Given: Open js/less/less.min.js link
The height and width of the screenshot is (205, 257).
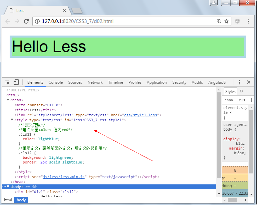Looking at the screenshot, I should (64, 177).
